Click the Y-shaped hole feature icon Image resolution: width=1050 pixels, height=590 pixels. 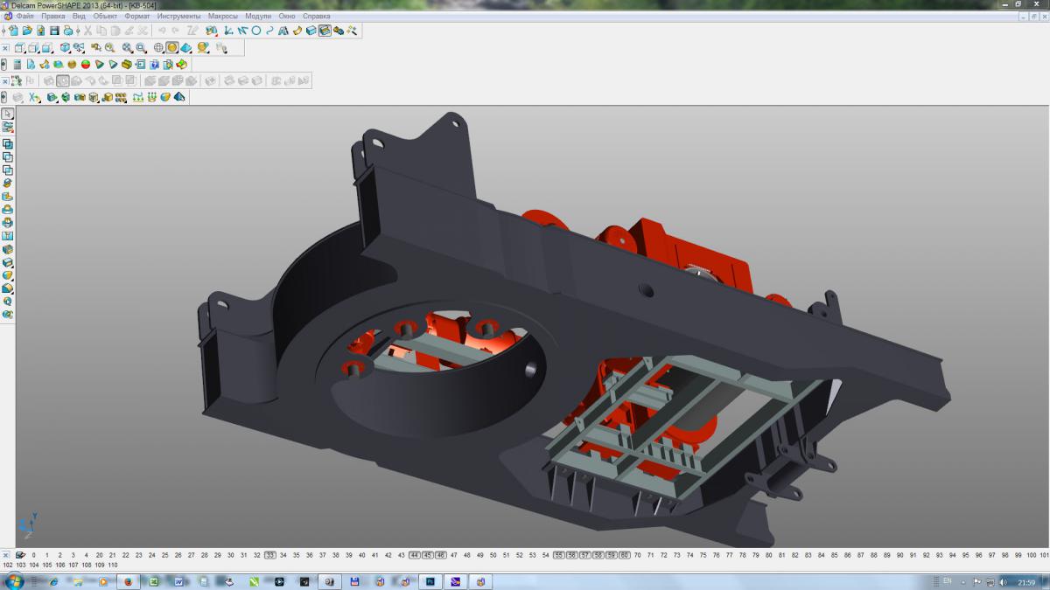coord(8,235)
